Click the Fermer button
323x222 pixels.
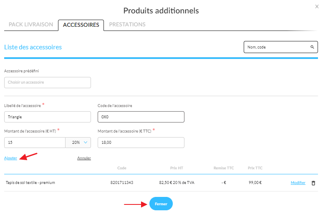point(161,204)
